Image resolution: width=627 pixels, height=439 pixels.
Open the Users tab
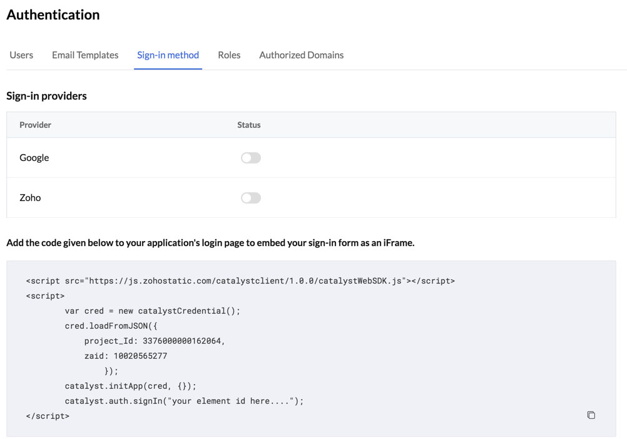pos(21,55)
